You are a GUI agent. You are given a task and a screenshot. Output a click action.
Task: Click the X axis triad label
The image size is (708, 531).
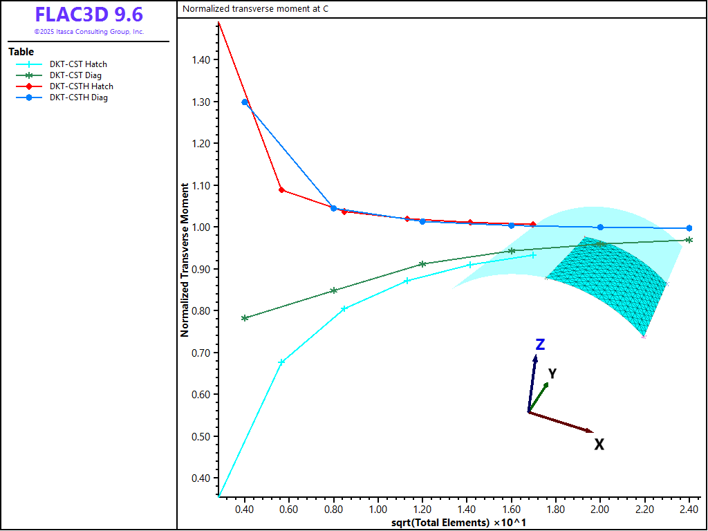[599, 445]
